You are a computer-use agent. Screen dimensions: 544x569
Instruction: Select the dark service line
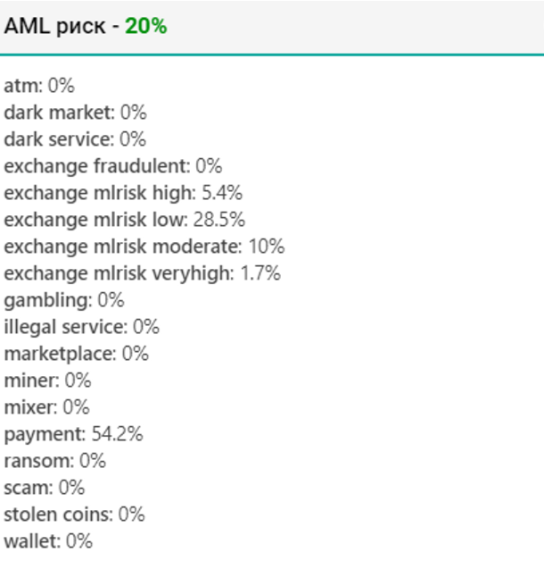pos(75,139)
